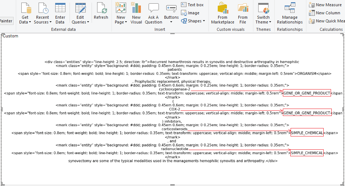Click the Format Painter button
This screenshot has height=186, width=345.
pyautogui.click(x=6, y=21)
